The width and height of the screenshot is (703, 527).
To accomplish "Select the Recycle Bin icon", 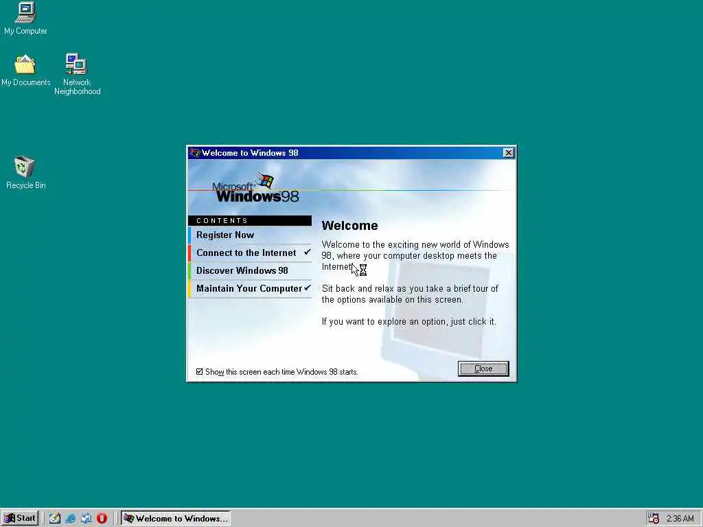I will tap(25, 172).
